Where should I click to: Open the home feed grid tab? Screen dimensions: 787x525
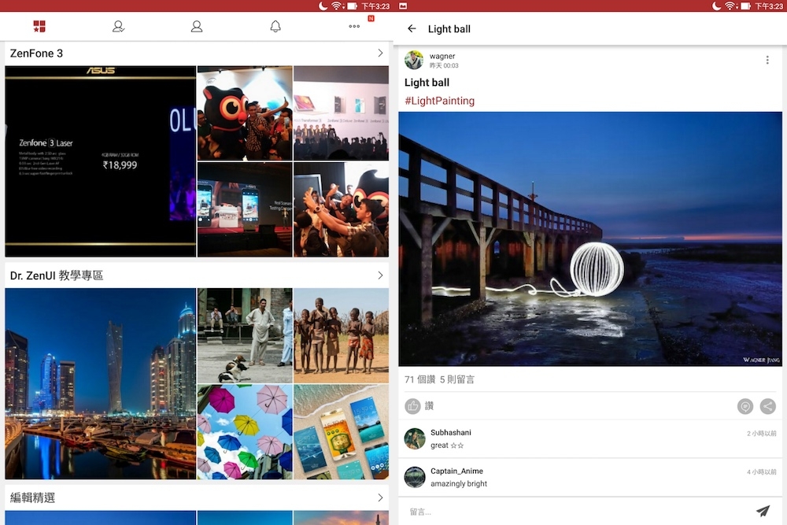click(39, 27)
